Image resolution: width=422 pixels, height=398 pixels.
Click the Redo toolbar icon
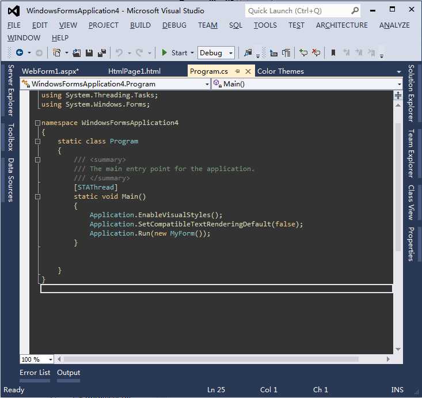tap(139, 52)
